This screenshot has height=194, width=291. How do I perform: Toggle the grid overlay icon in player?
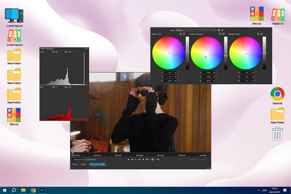(x=152, y=159)
